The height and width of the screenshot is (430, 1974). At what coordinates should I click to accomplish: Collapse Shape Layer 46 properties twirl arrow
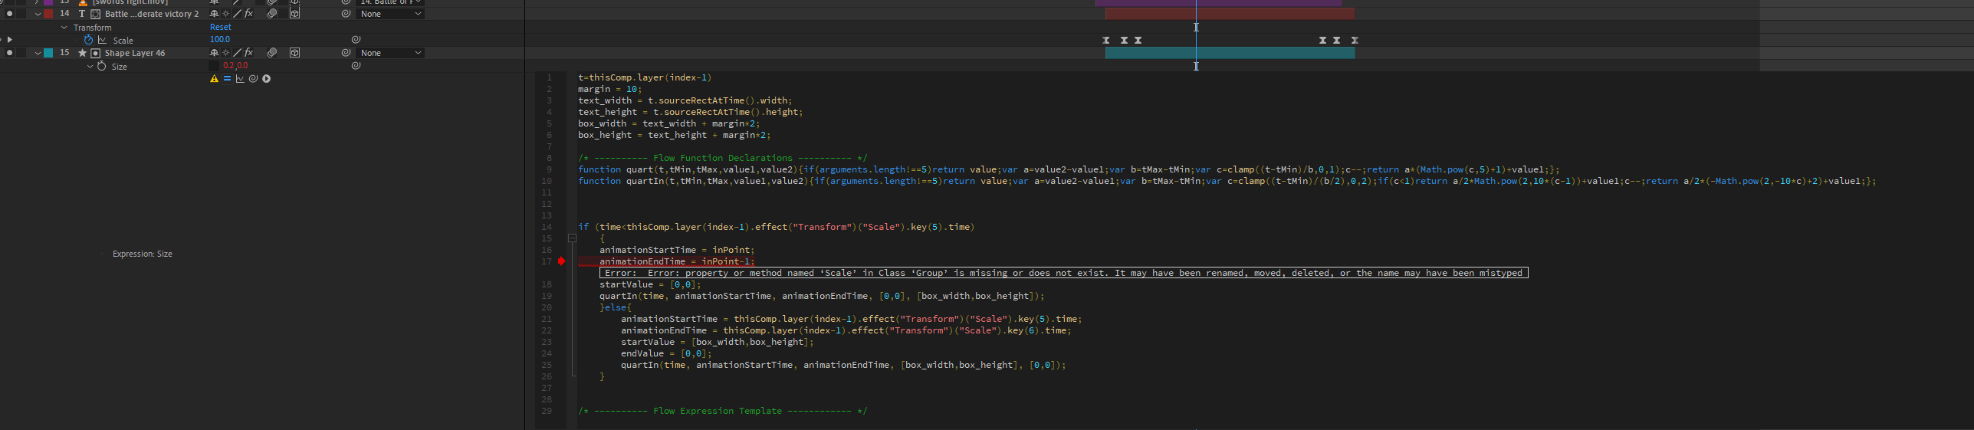38,53
